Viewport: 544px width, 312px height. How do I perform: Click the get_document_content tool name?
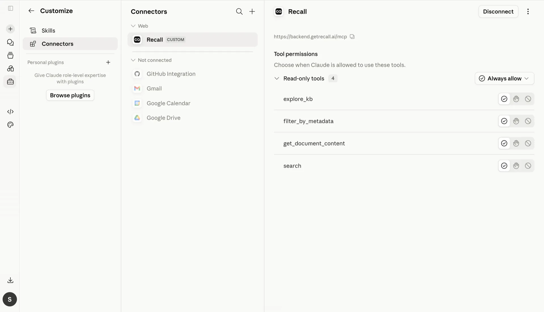314,144
